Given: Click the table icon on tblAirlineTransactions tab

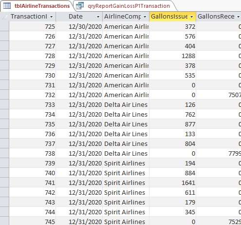Looking at the screenshot, I should (7, 6).
